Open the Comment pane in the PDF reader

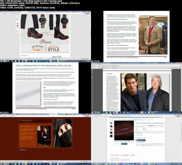(175, 68)
